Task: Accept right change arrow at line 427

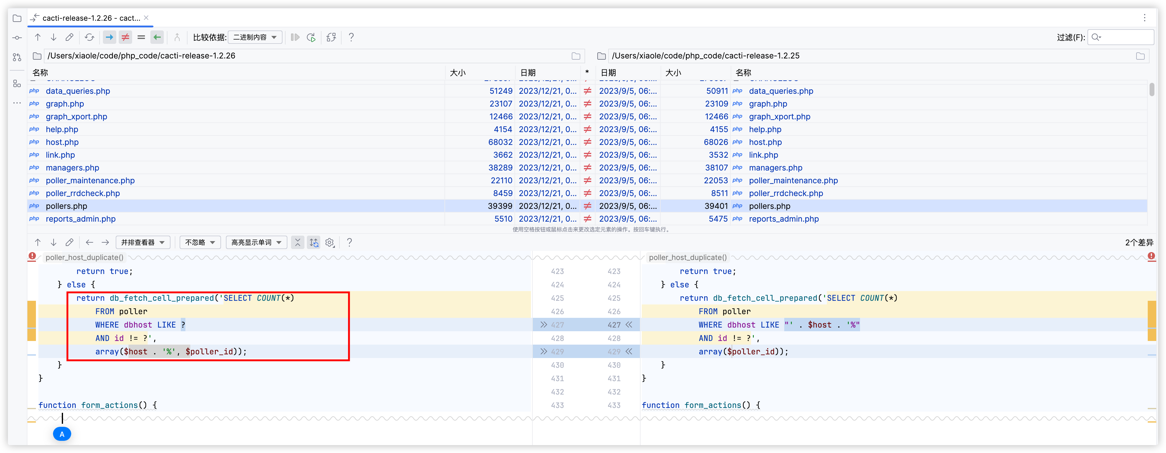Action: click(629, 325)
